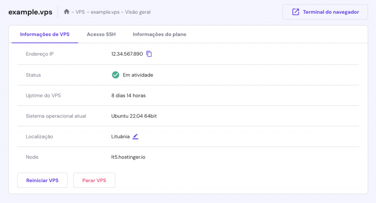Select the Informações de VPS tab
Viewport: 376px width, 203px height.
45,34
